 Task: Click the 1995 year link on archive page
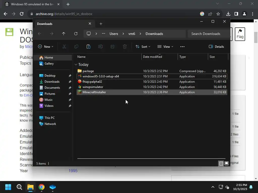click(73, 171)
